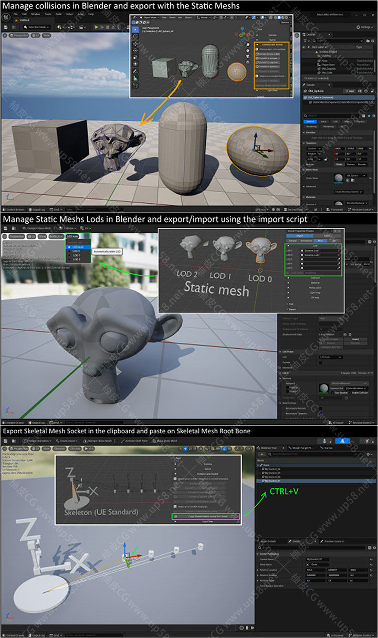This screenshot has height=638, width=378.
Task: Open Object Mode dropdown in the Blender inset
Action: [149, 17]
